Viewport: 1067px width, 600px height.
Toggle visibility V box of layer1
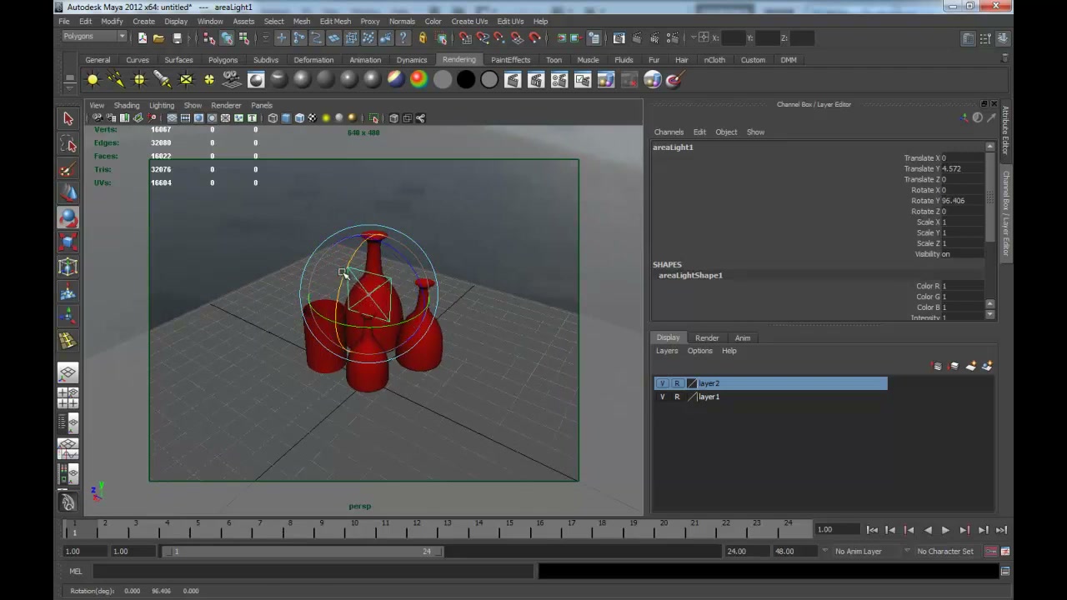click(x=663, y=397)
